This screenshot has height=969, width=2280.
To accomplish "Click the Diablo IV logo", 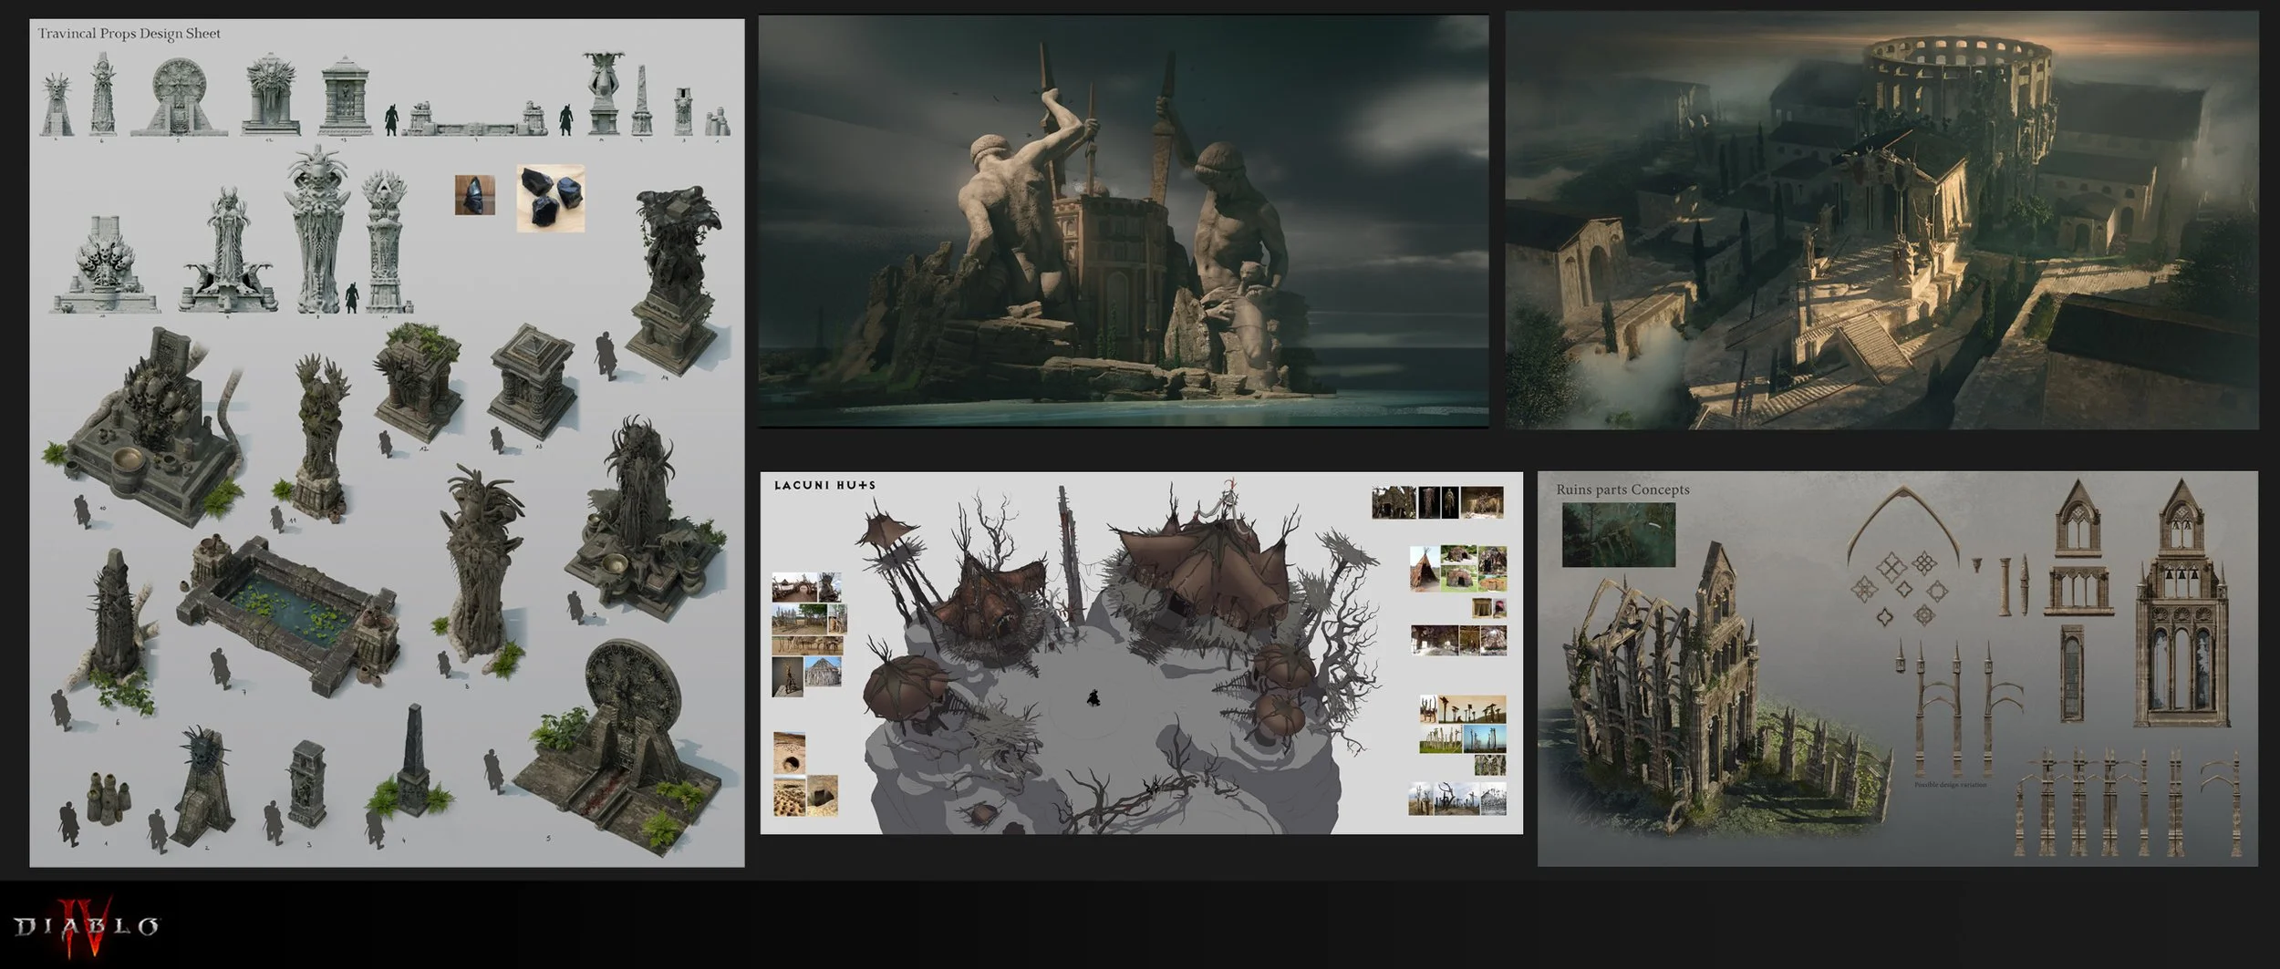I will point(87,927).
